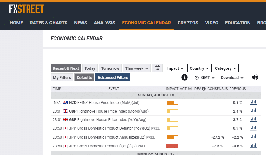266x155 pixels.
Task: Open the calendar date picker icon
Action: coord(157,68)
